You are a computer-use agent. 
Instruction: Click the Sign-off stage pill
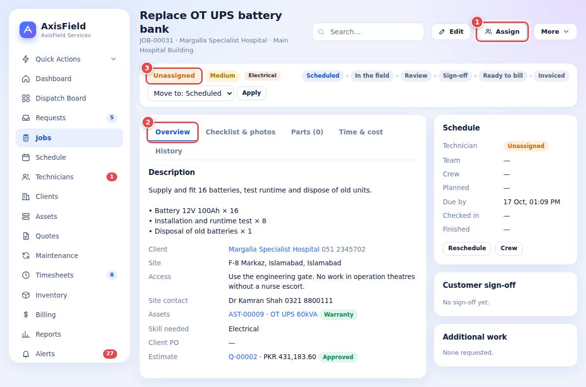click(455, 76)
